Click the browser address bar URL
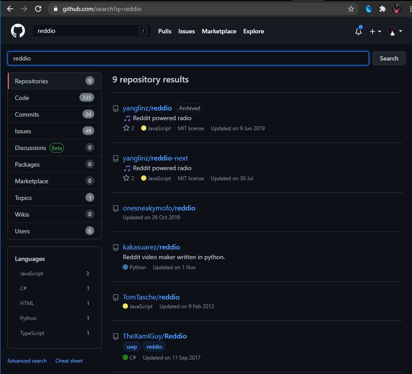This screenshot has height=374, width=412. [102, 9]
